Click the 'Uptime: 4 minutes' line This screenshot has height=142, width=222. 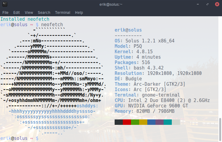click(x=138, y=57)
